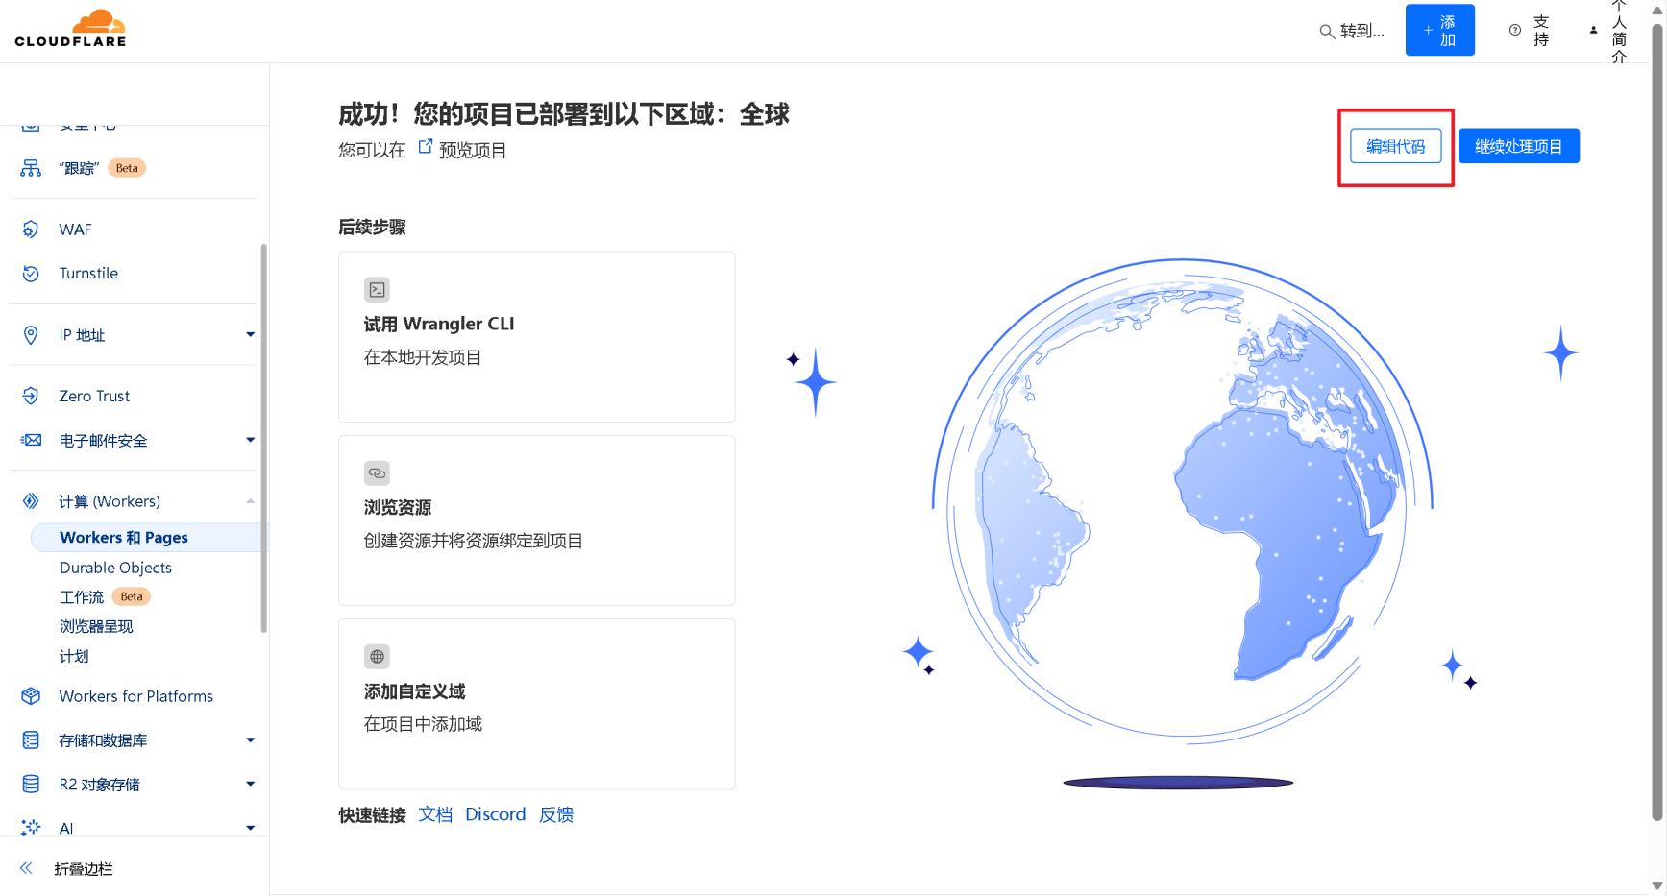
Task: Click the Turnstile icon in sidebar
Action: [x=31, y=274]
